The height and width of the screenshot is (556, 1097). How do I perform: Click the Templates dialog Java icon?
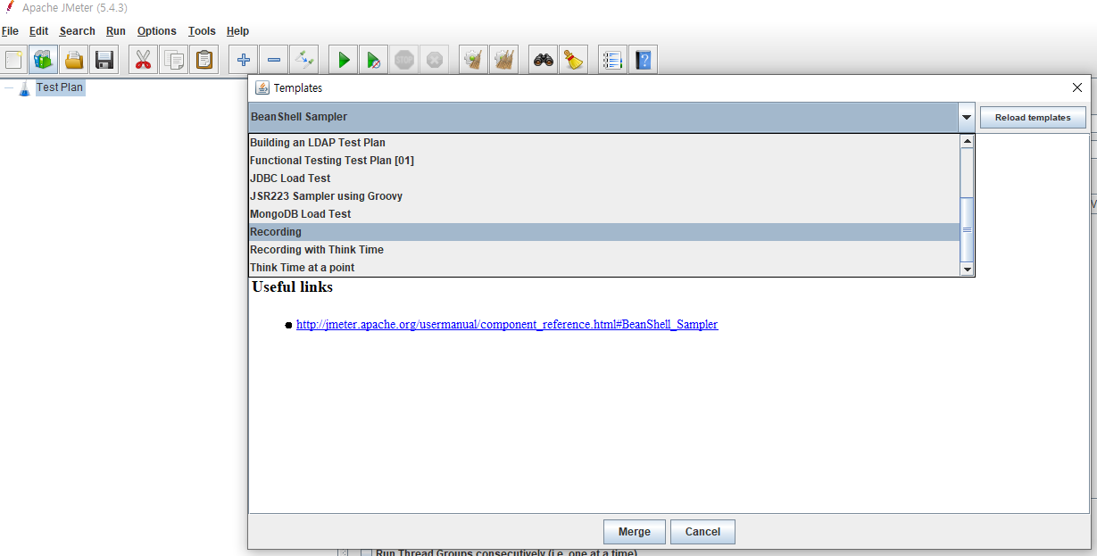click(x=262, y=87)
